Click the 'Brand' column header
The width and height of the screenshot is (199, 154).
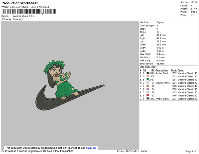(x=181, y=70)
